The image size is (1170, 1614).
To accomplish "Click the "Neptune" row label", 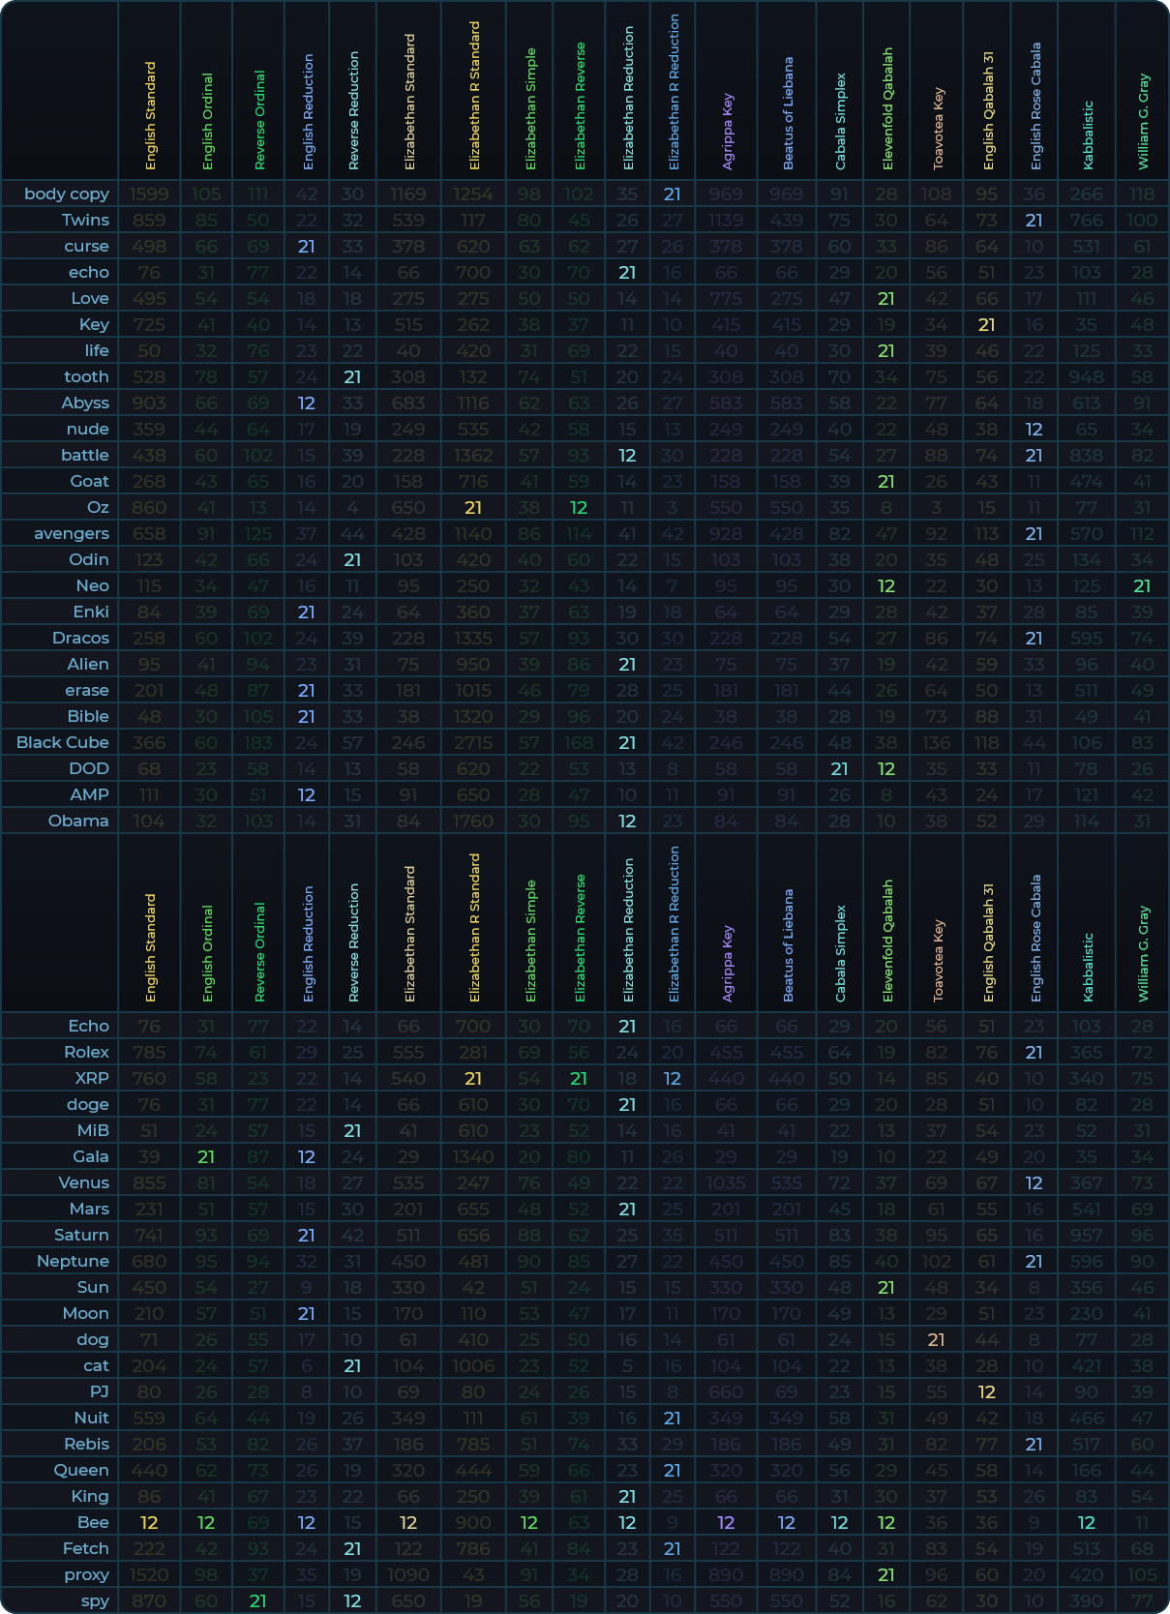I will coord(73,1261).
